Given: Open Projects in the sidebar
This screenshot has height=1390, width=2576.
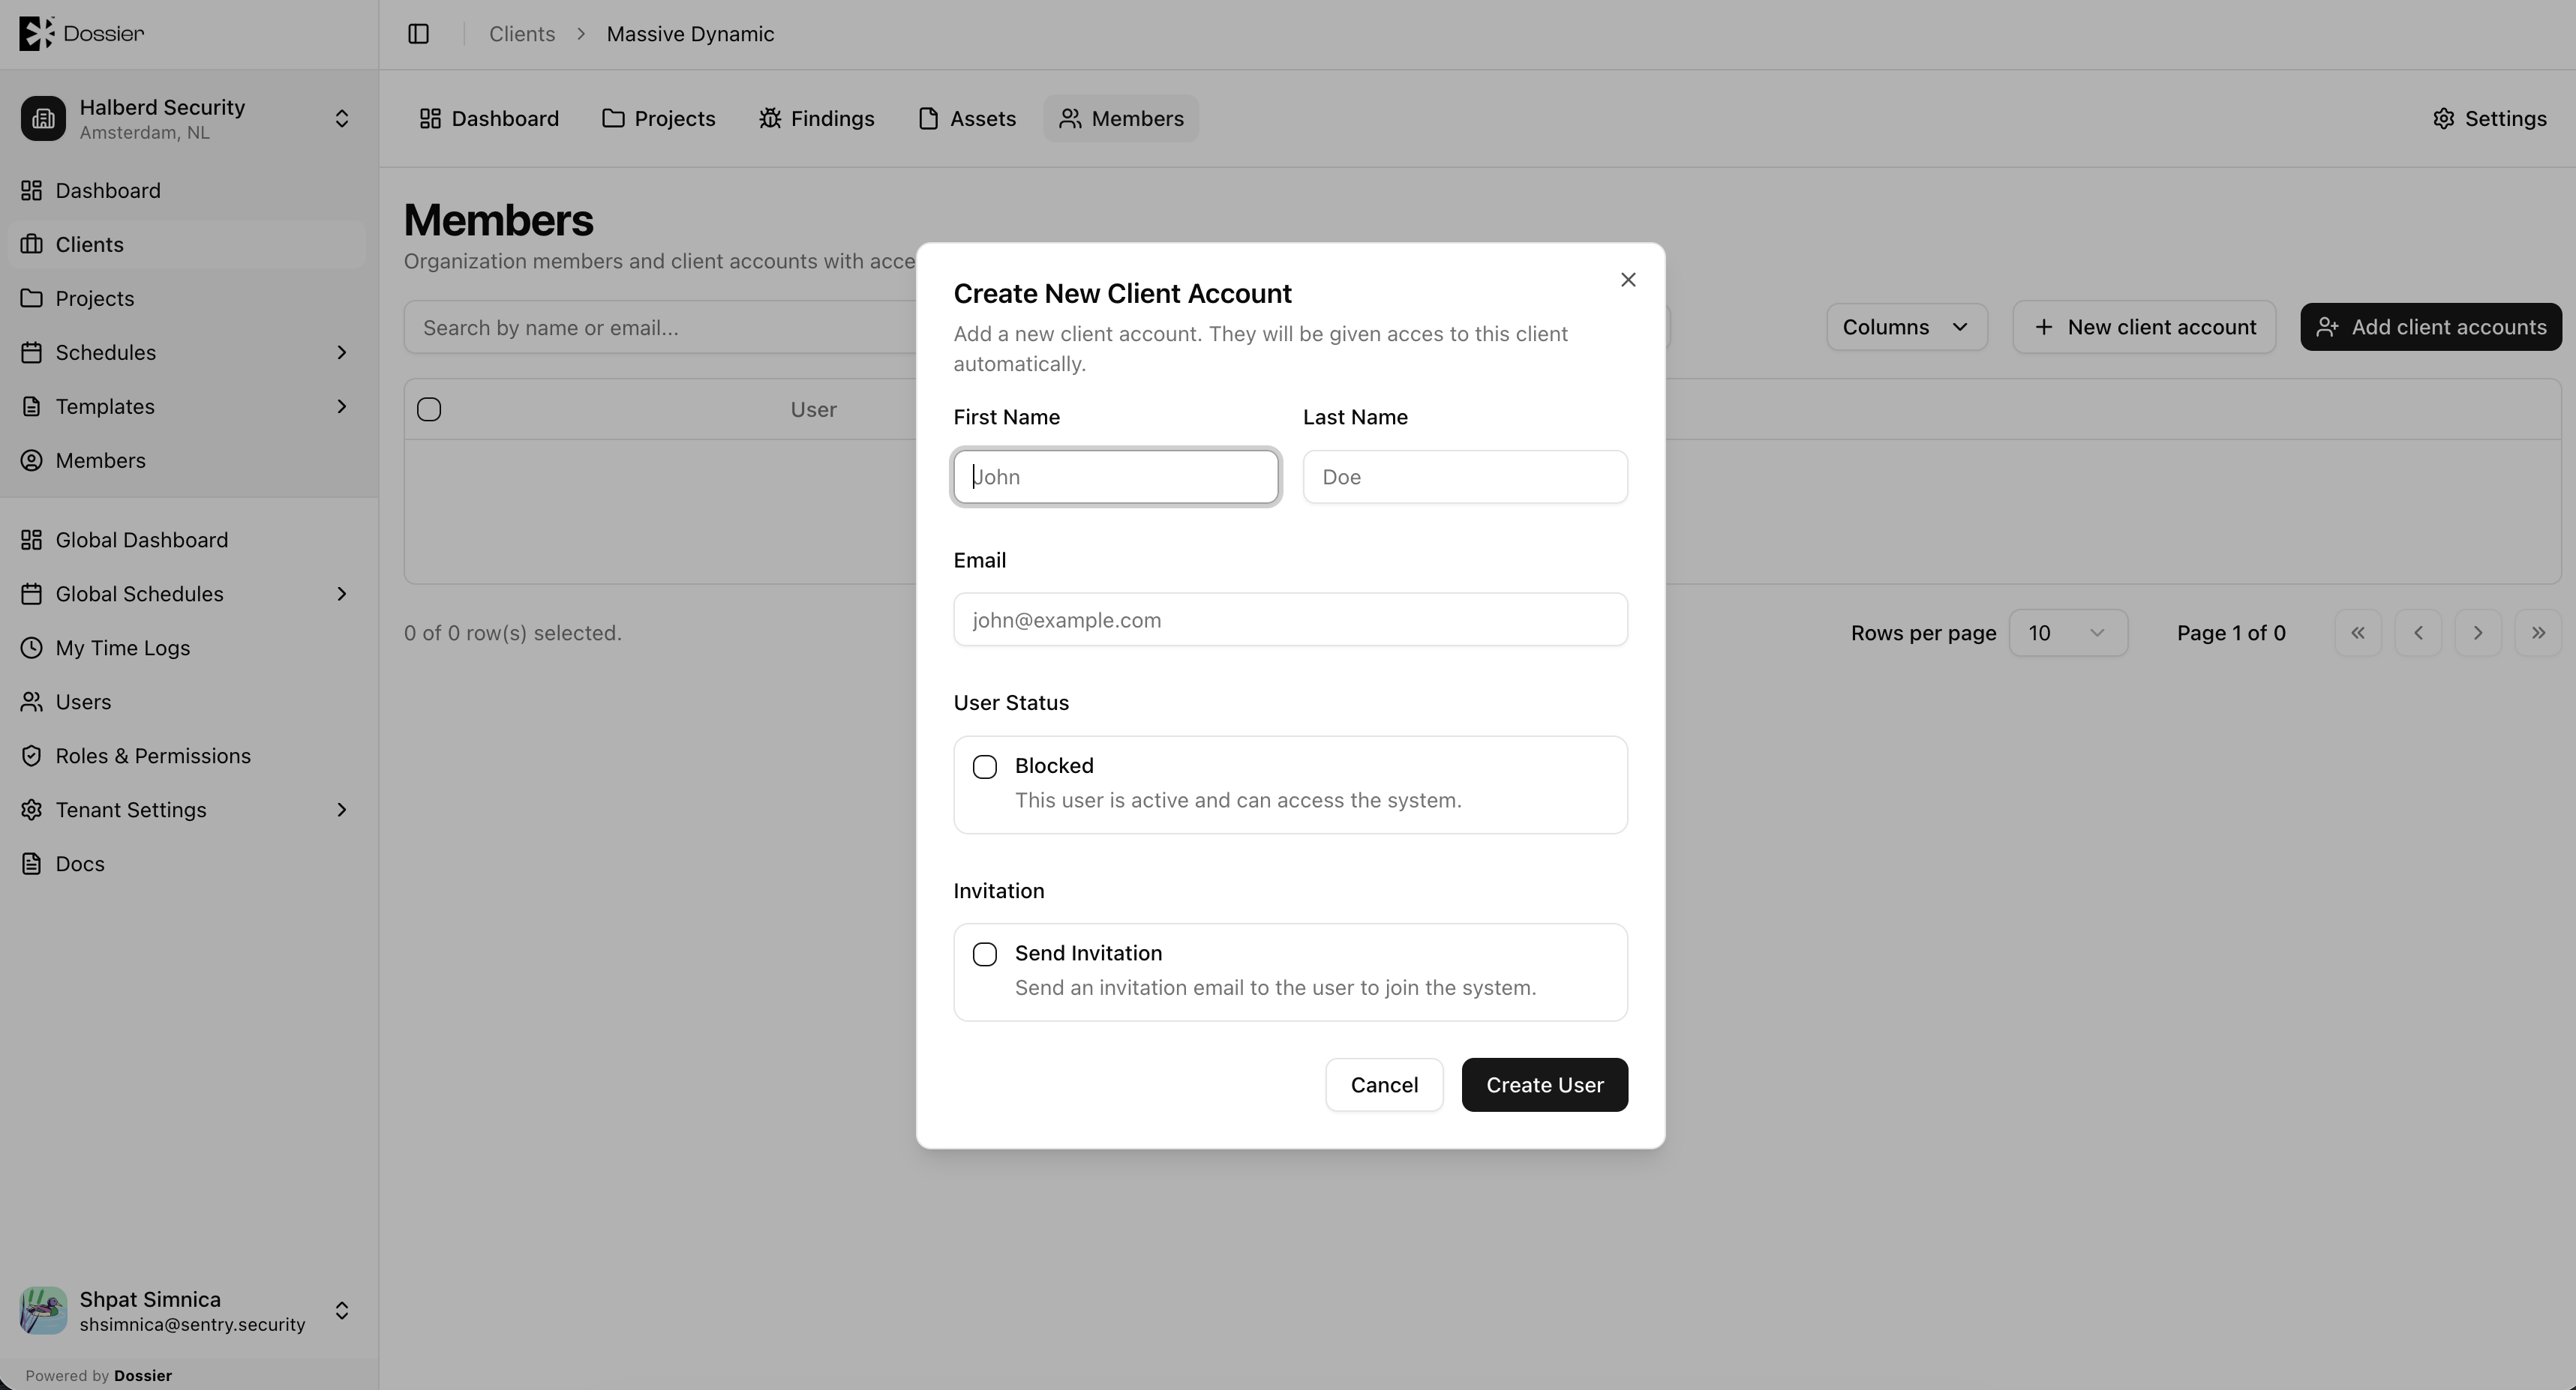Looking at the screenshot, I should (187, 298).
